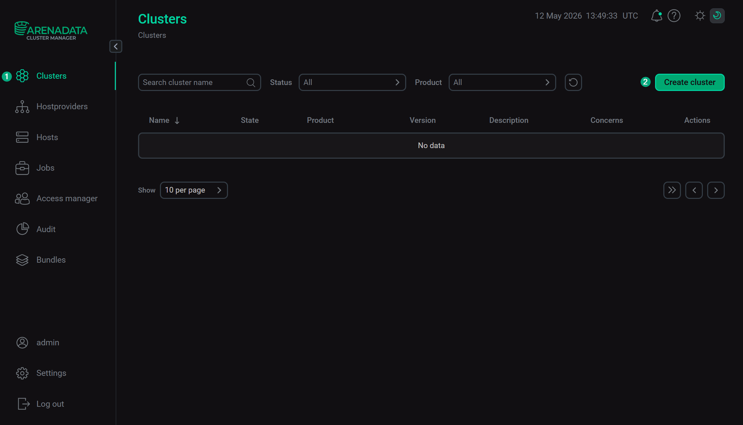The image size is (743, 425).
Task: Click the Hosts server rack icon
Action: (22, 137)
